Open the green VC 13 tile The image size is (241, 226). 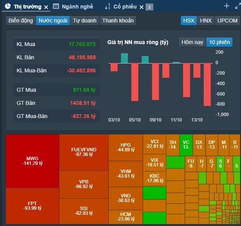[186, 145]
